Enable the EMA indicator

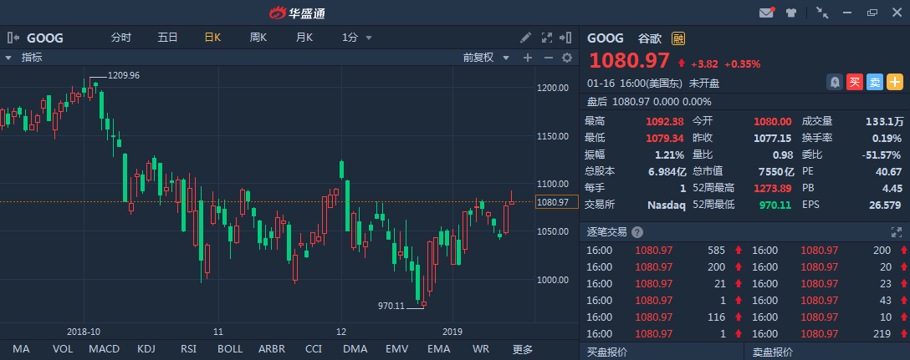pyautogui.click(x=439, y=350)
